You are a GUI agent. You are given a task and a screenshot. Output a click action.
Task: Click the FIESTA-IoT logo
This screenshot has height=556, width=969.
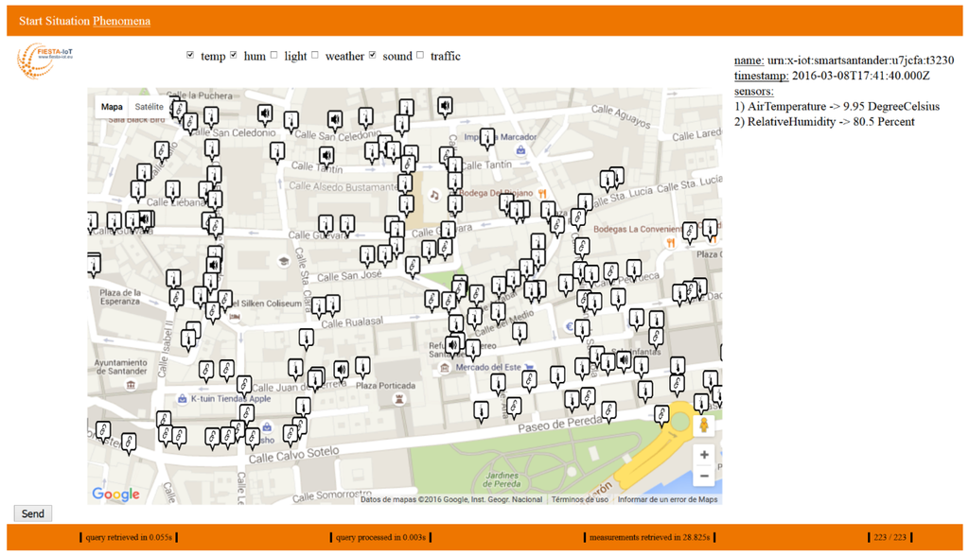[x=44, y=60]
